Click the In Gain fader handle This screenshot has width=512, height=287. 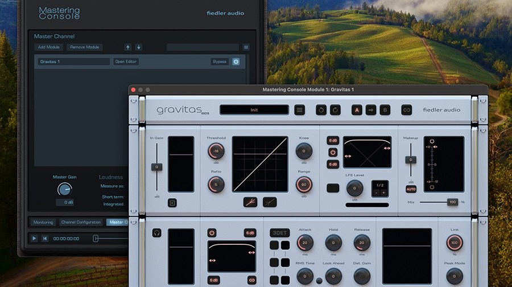[157, 167]
